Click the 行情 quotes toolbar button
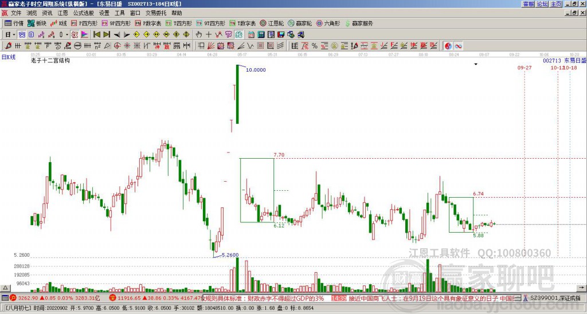Viewport: 587px width, 314px height. [14, 23]
